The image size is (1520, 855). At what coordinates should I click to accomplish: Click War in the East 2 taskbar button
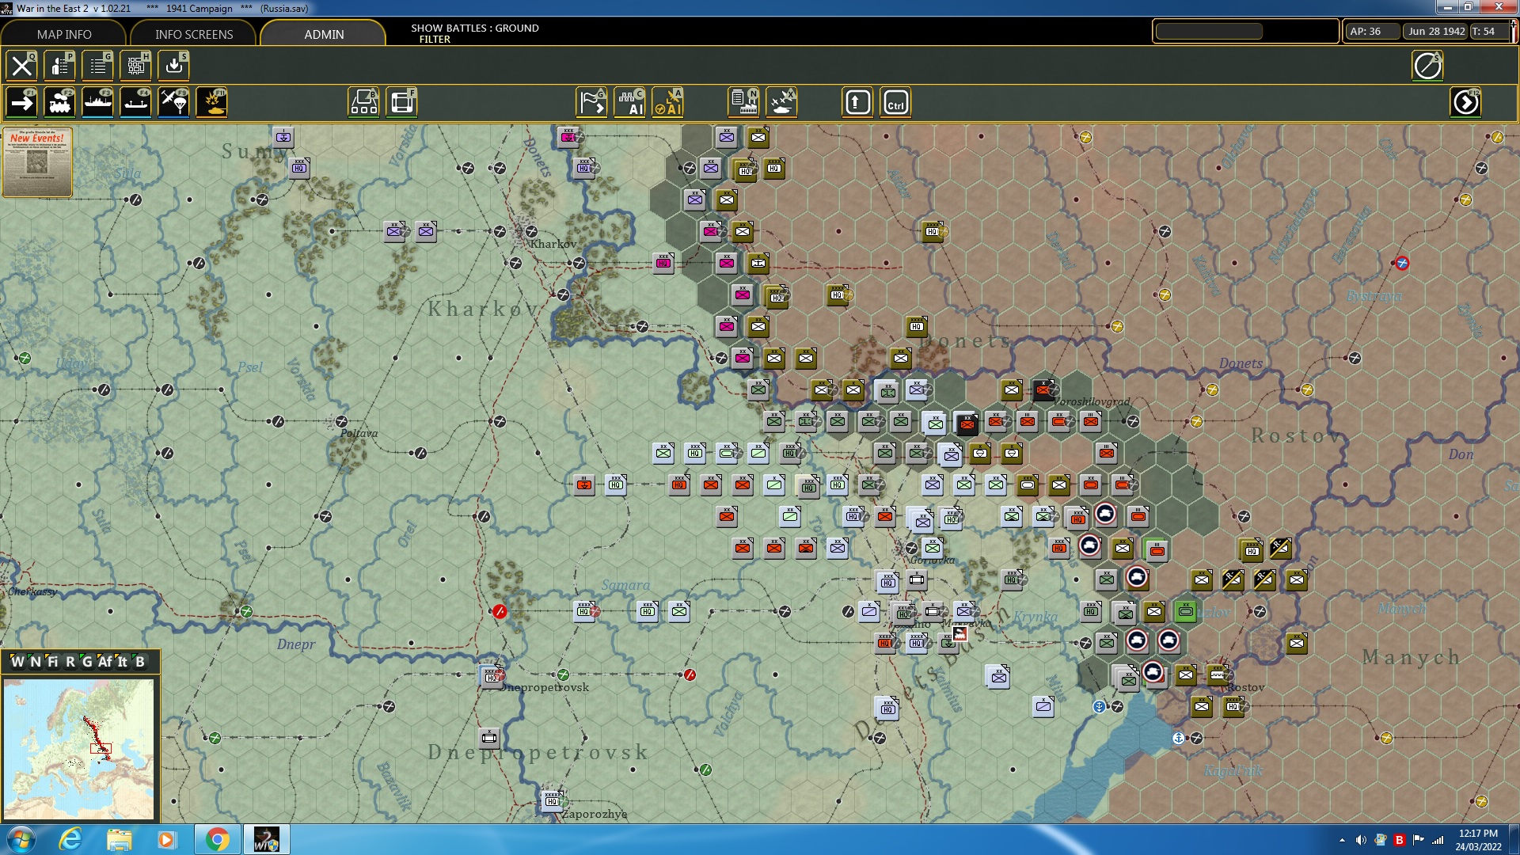(266, 839)
